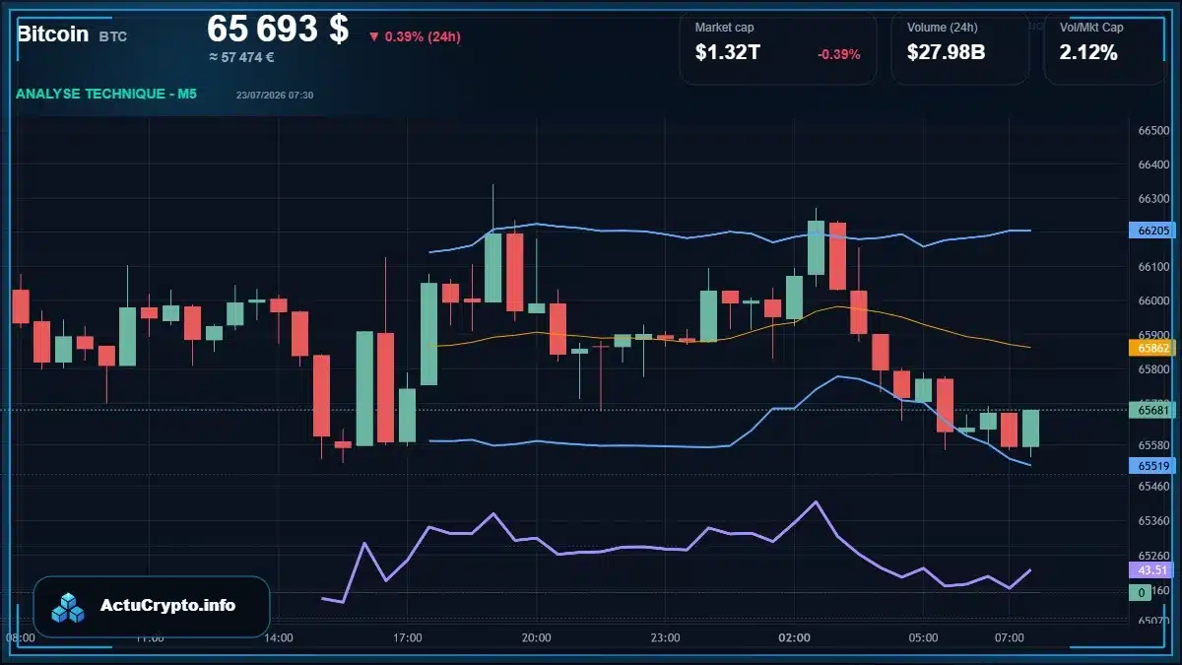Click the 17:00 time axis label
The width and height of the screenshot is (1182, 665).
coord(408,638)
